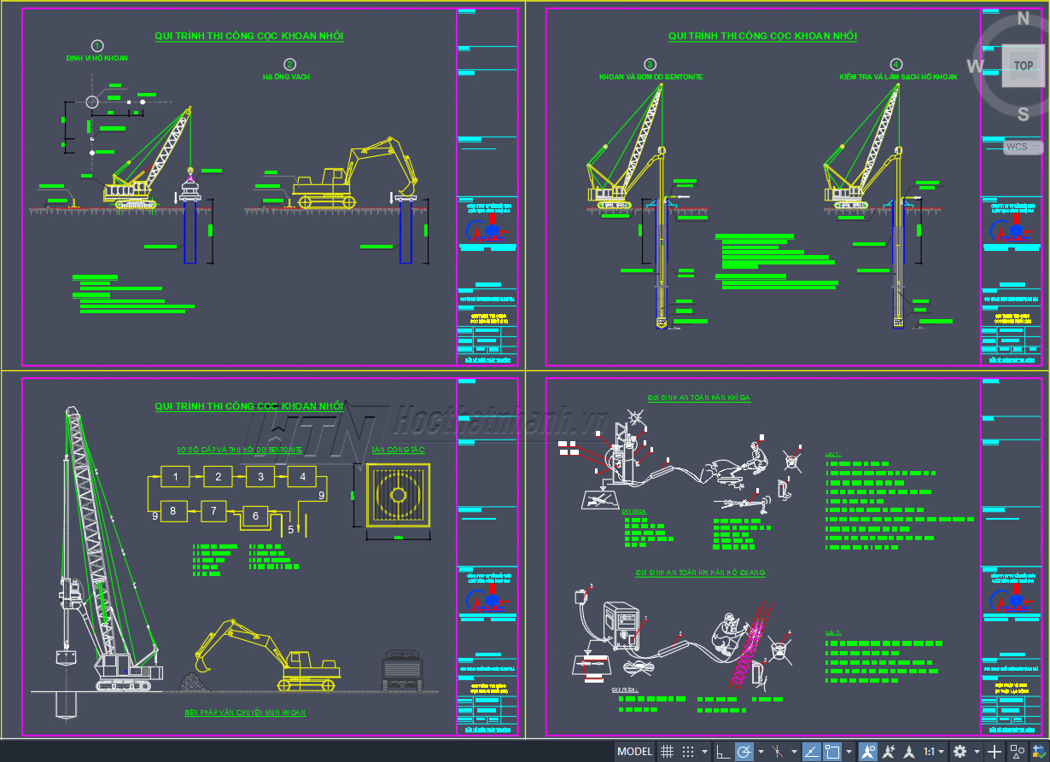This screenshot has height=762, width=1050.
Task: Click the isometric drafting icon
Action: coord(777,752)
